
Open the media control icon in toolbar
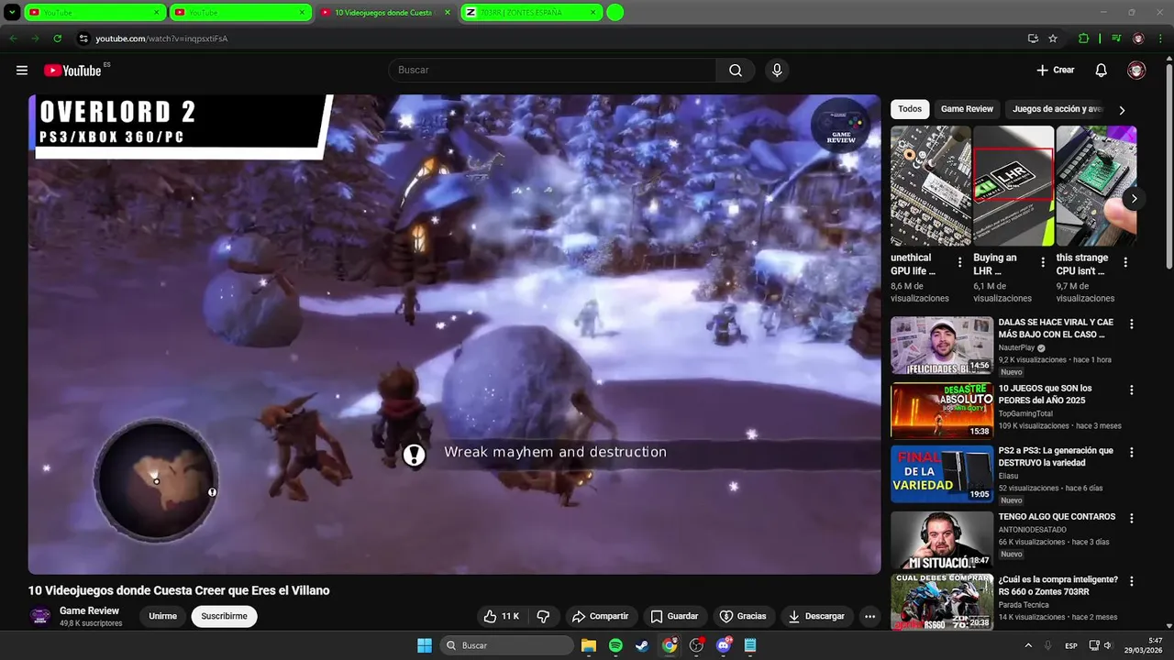tap(1116, 38)
